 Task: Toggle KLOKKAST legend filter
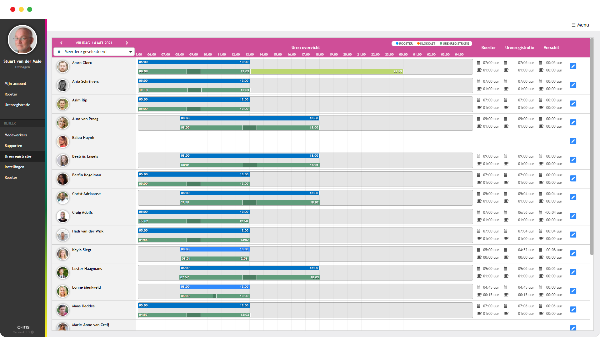pos(426,44)
